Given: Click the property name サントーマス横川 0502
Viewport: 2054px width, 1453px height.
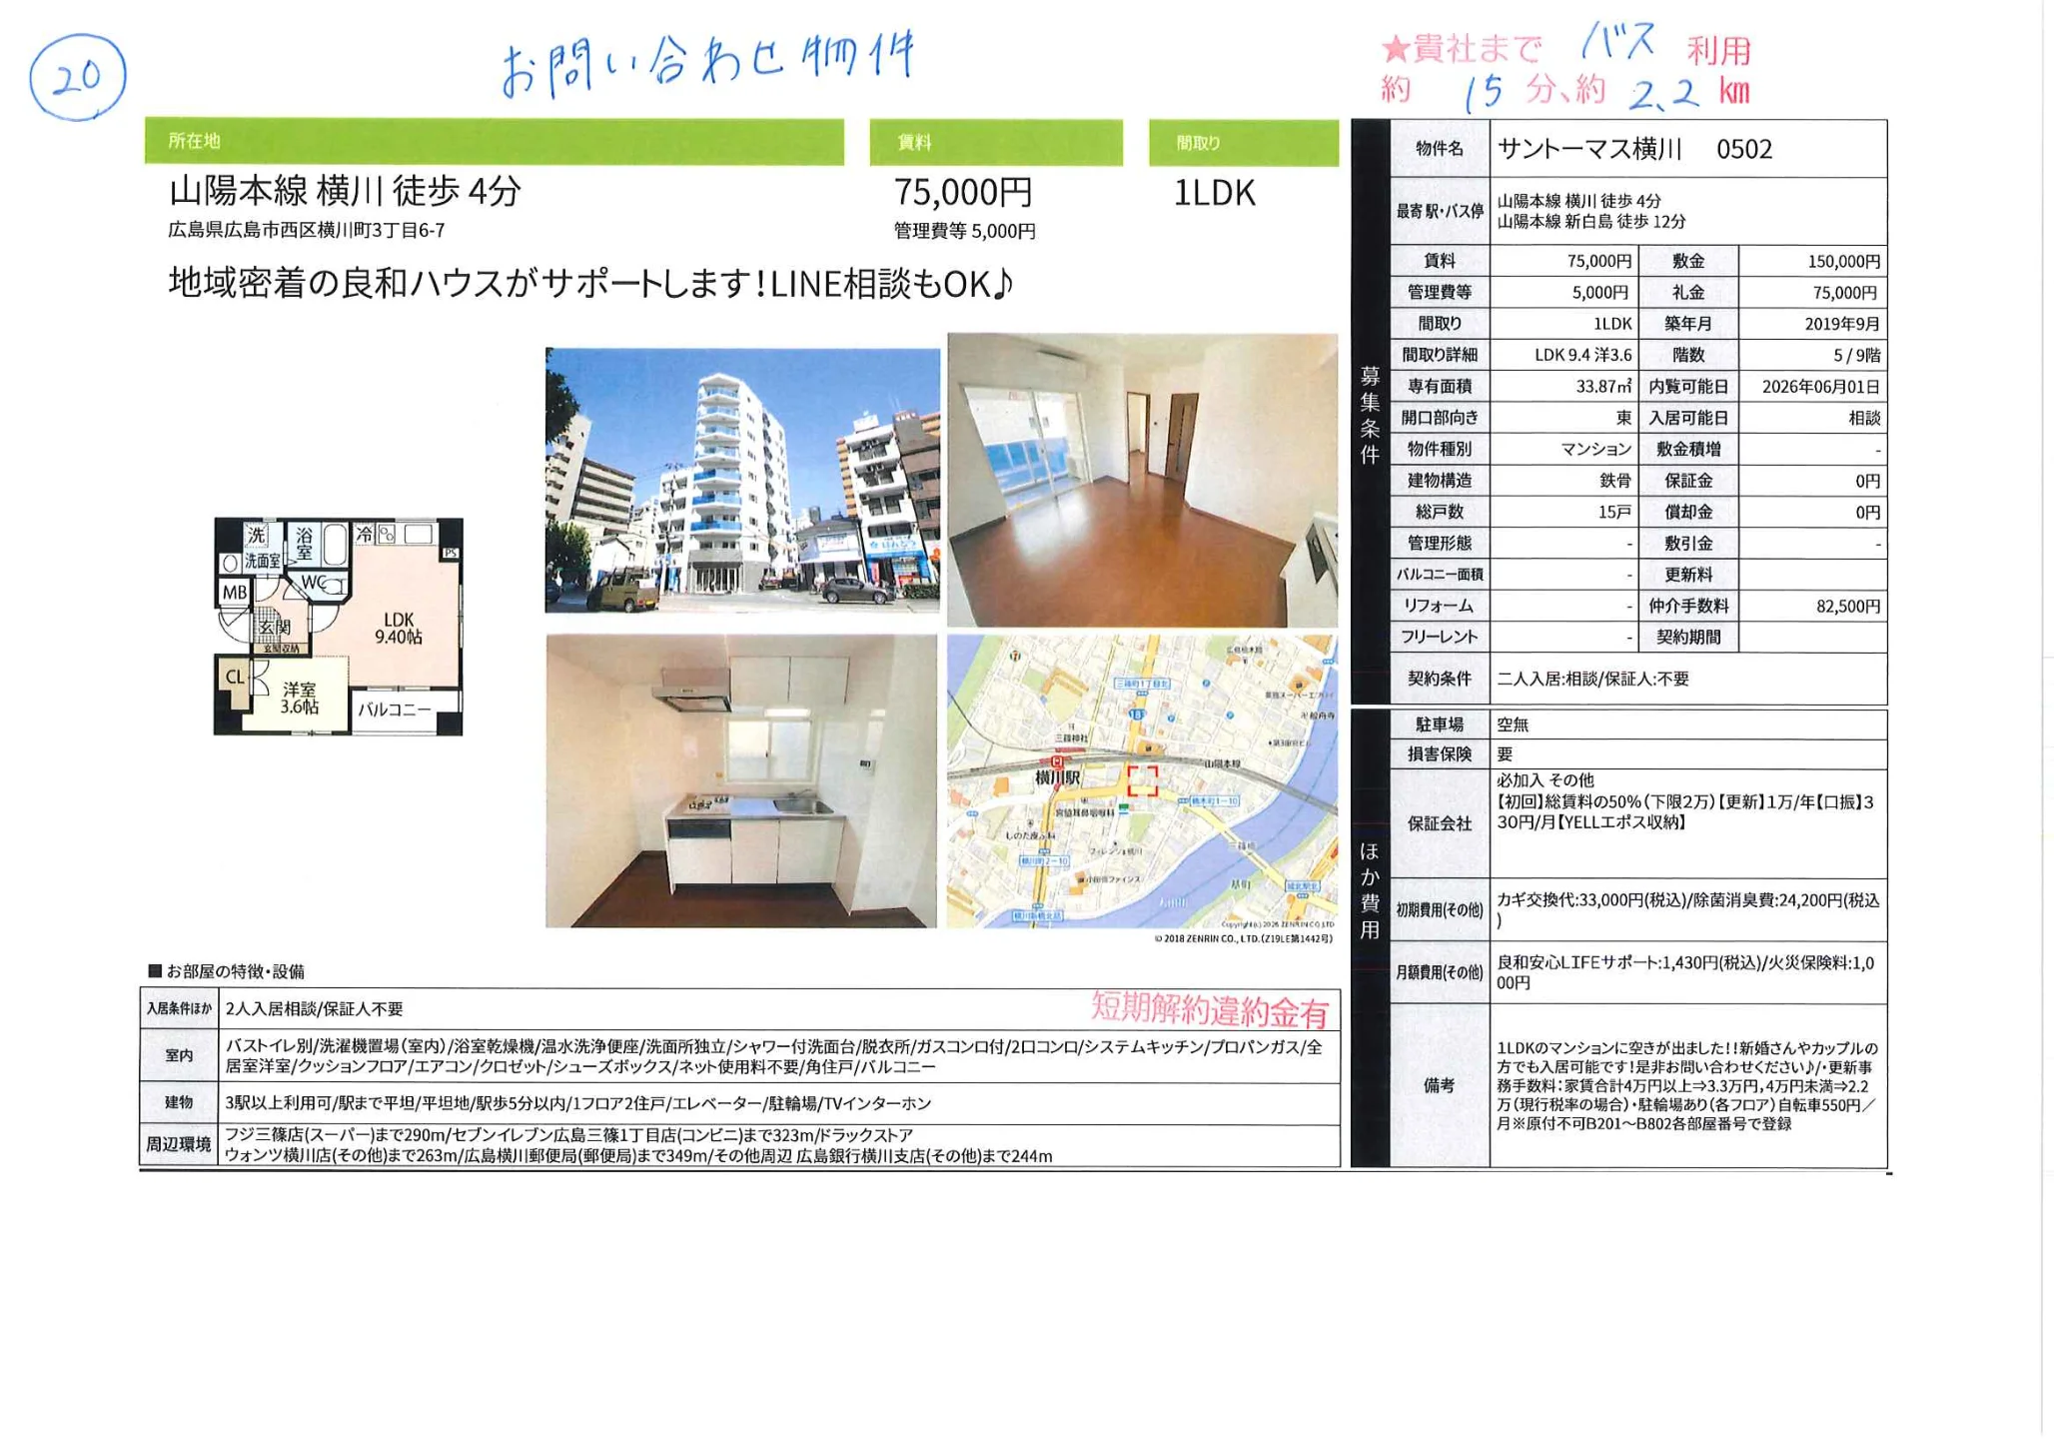Looking at the screenshot, I should (x=1634, y=149).
